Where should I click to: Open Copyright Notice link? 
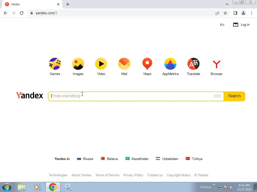coord(179,175)
